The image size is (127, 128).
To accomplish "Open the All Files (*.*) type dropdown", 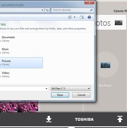I will (x=71, y=89).
